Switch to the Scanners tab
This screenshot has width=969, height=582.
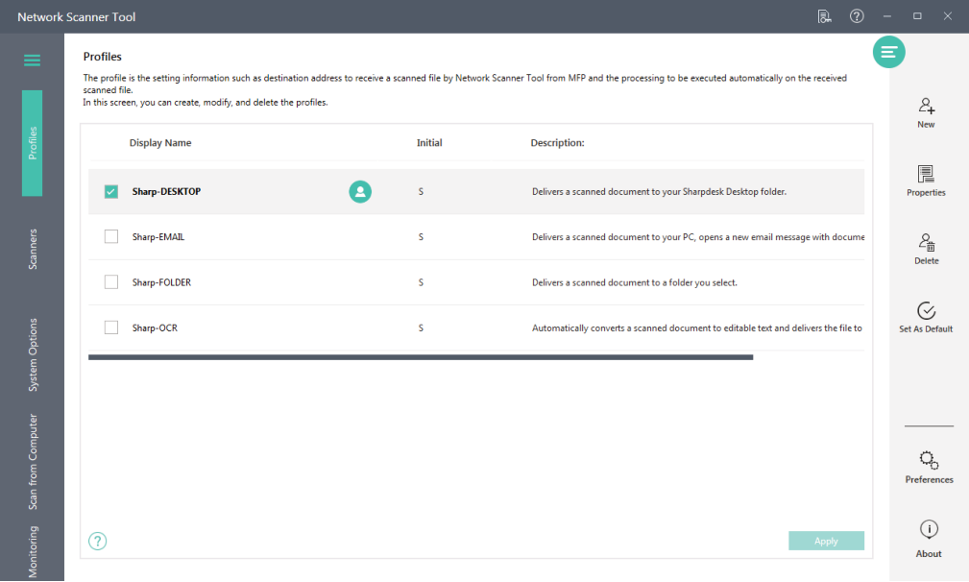(x=33, y=249)
